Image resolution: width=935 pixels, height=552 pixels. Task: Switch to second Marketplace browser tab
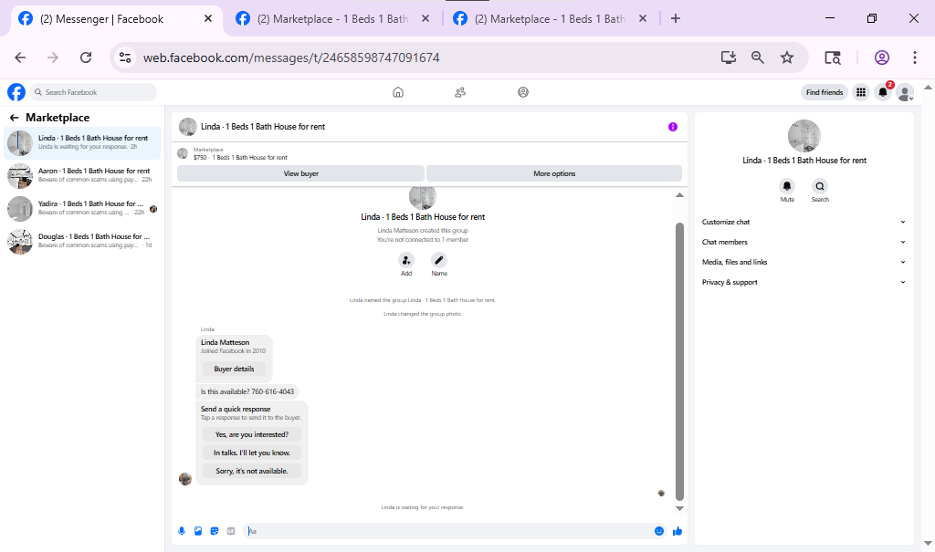click(332, 19)
